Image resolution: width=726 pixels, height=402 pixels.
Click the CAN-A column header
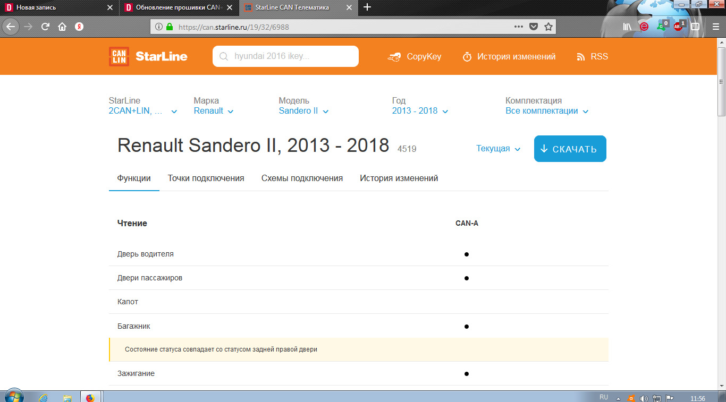click(x=467, y=224)
